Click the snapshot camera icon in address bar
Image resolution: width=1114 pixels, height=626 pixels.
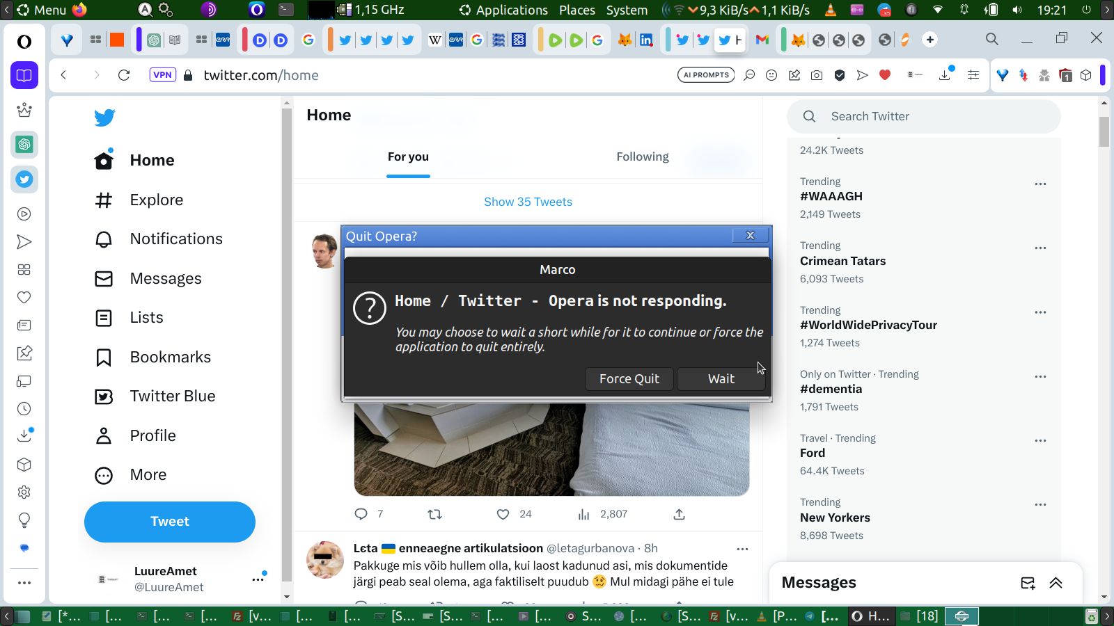[x=817, y=75]
